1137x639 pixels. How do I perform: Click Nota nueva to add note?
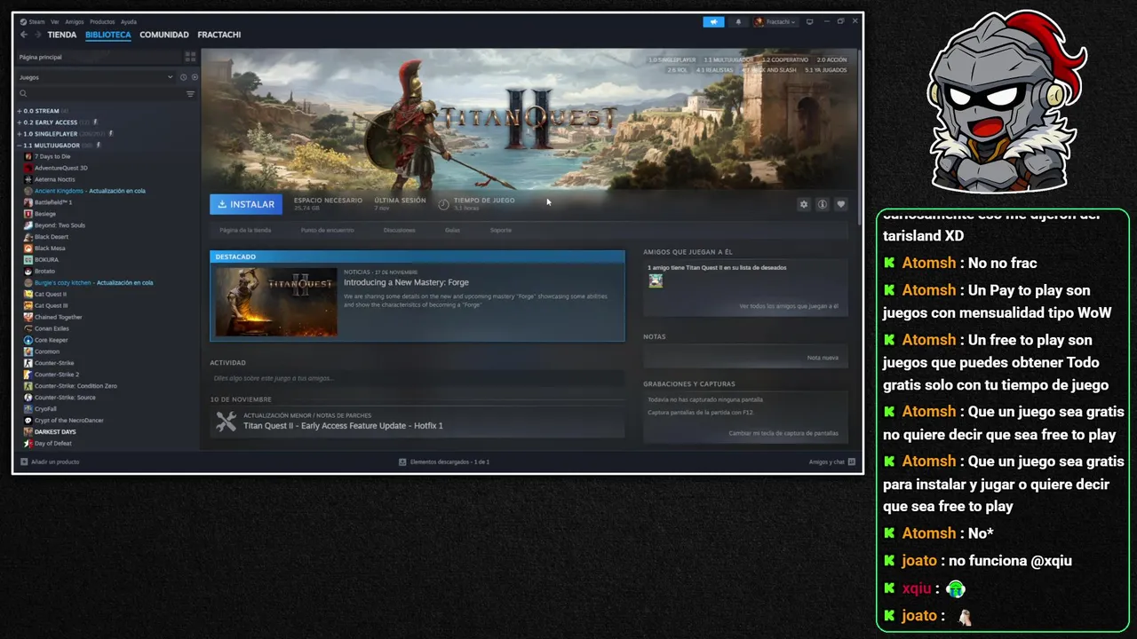point(823,358)
